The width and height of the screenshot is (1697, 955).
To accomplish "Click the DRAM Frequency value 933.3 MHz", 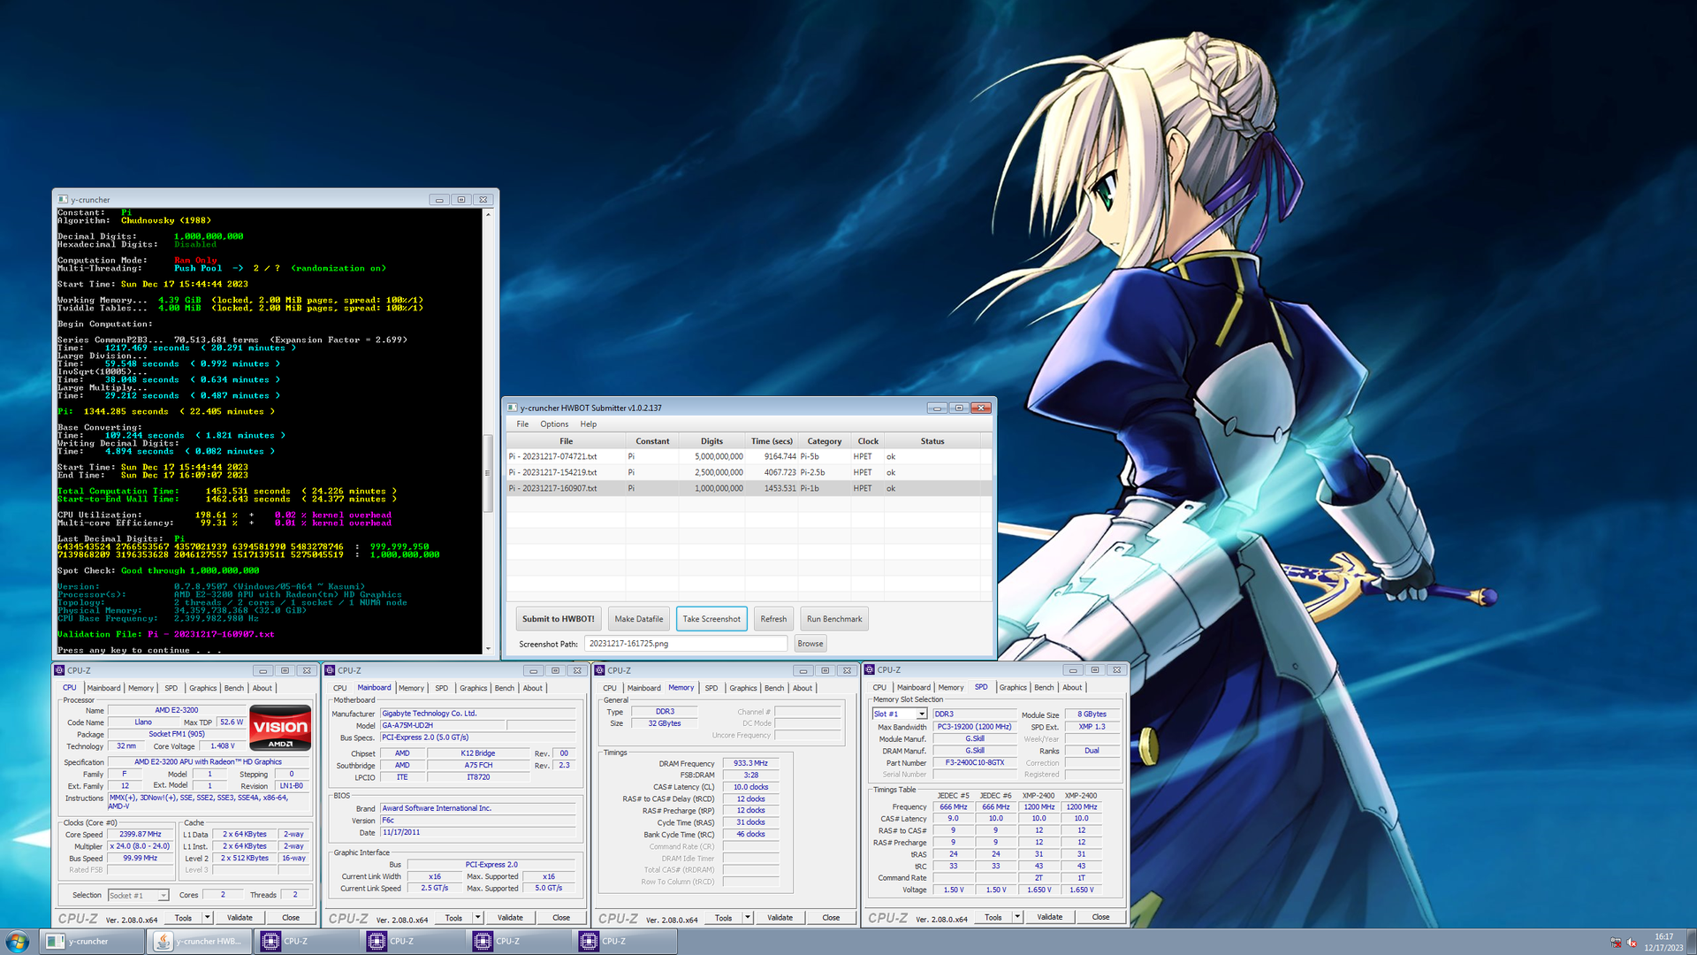I will [x=750, y=763].
